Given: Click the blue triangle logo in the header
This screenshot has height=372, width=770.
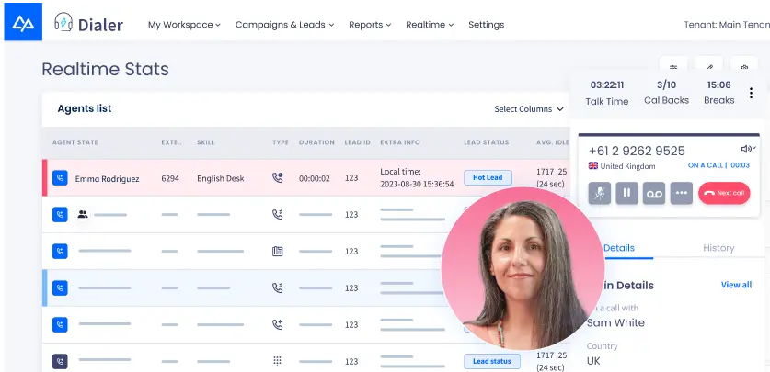Looking at the screenshot, I should pos(23,22).
